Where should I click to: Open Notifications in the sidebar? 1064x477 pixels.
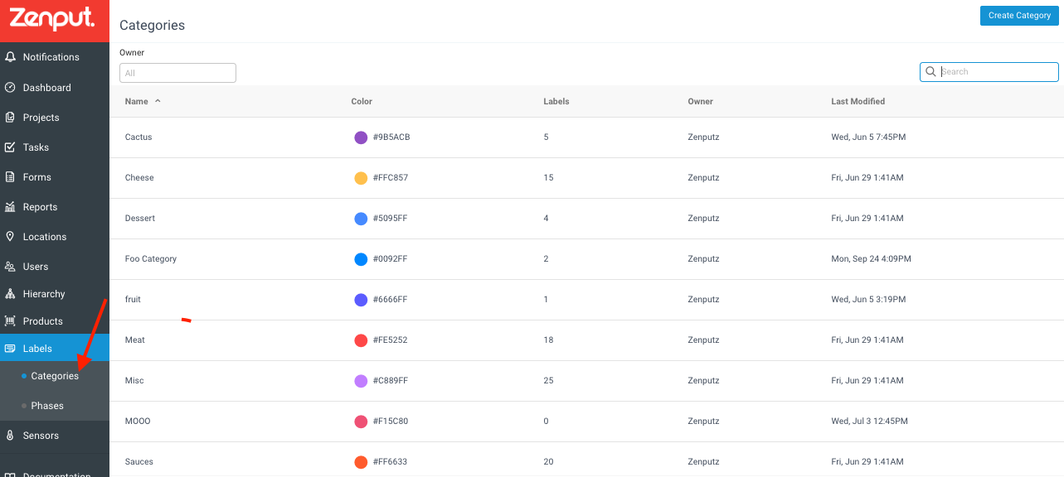[x=55, y=57]
